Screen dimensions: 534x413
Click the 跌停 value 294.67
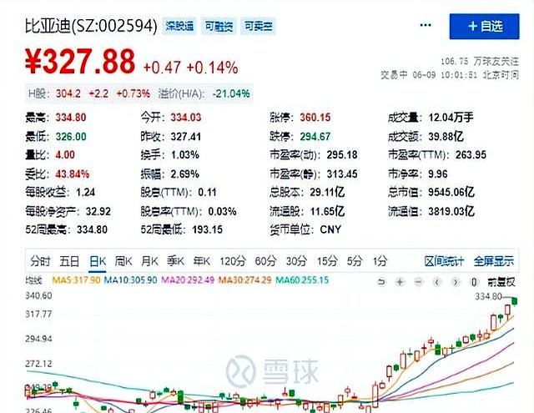[x=315, y=137]
